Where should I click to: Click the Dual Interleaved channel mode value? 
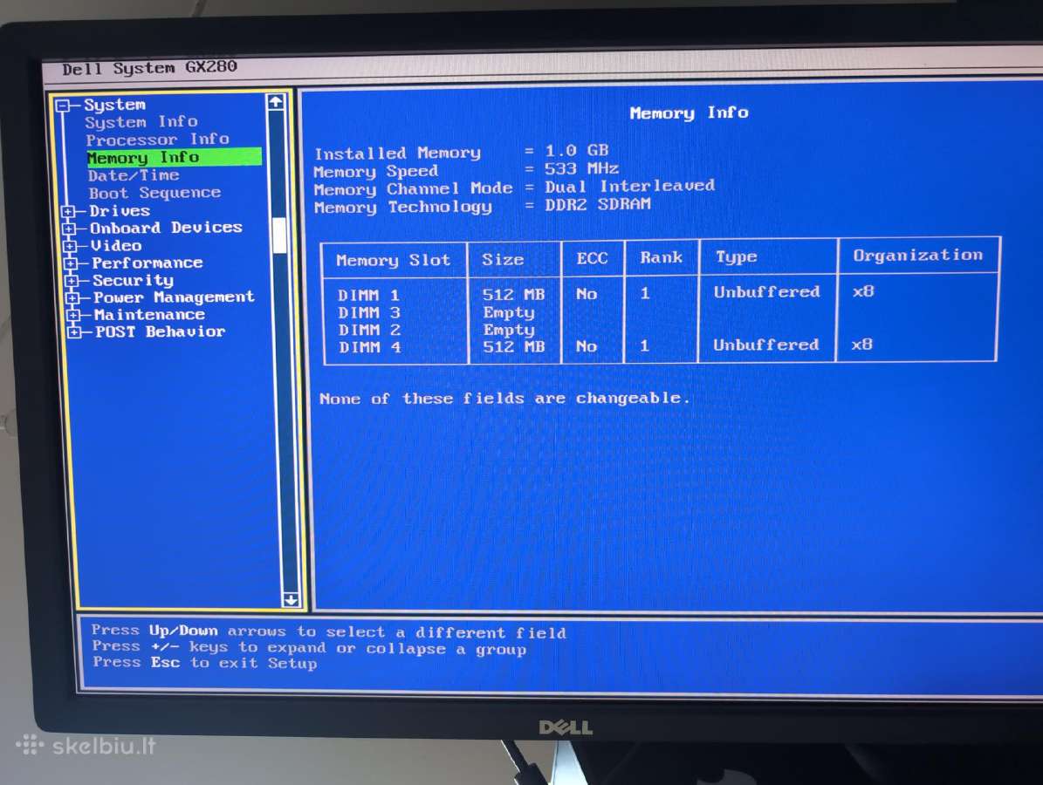(630, 186)
